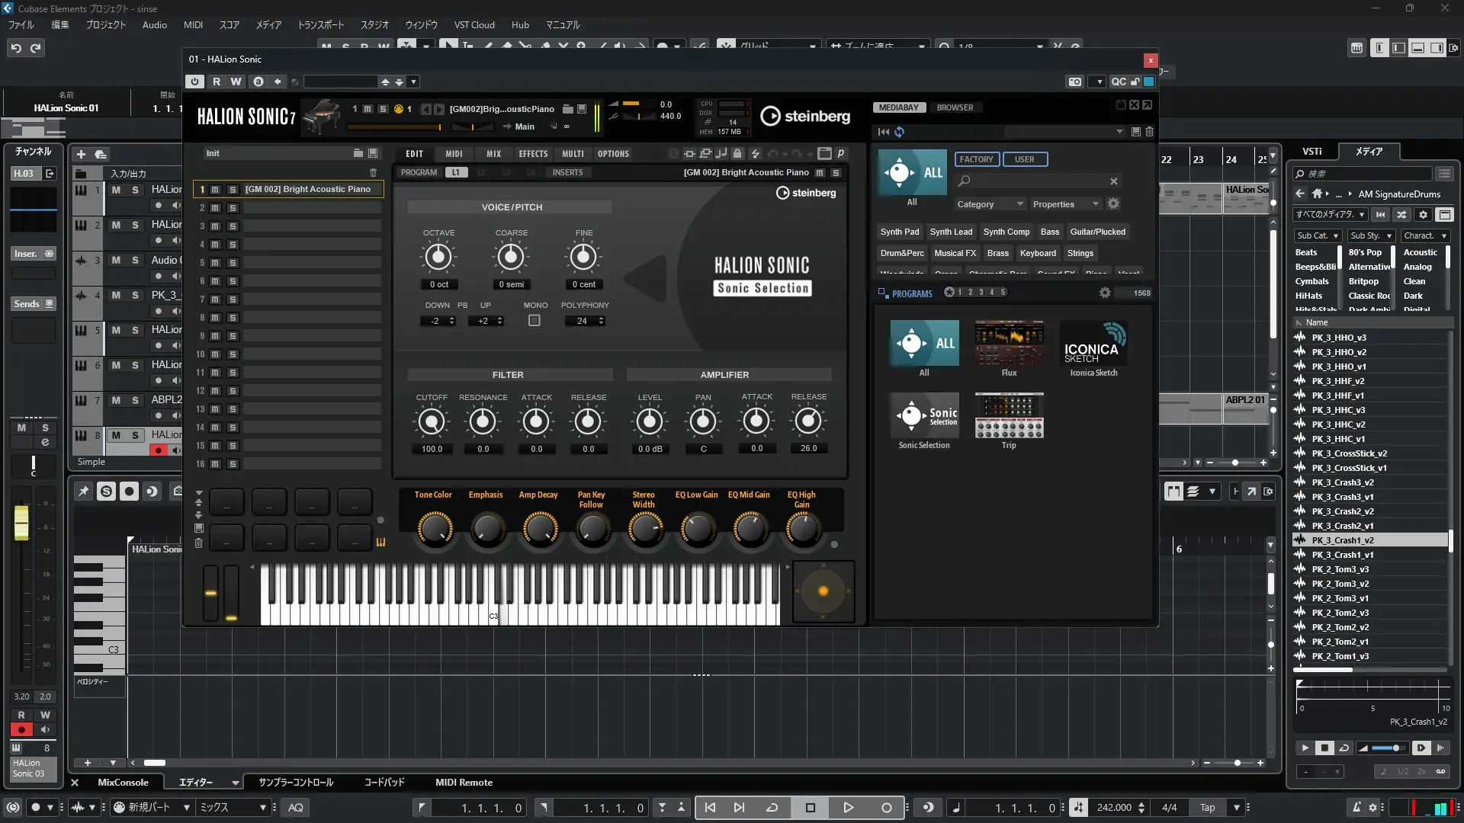Toggle the USER filter button

click(1024, 159)
